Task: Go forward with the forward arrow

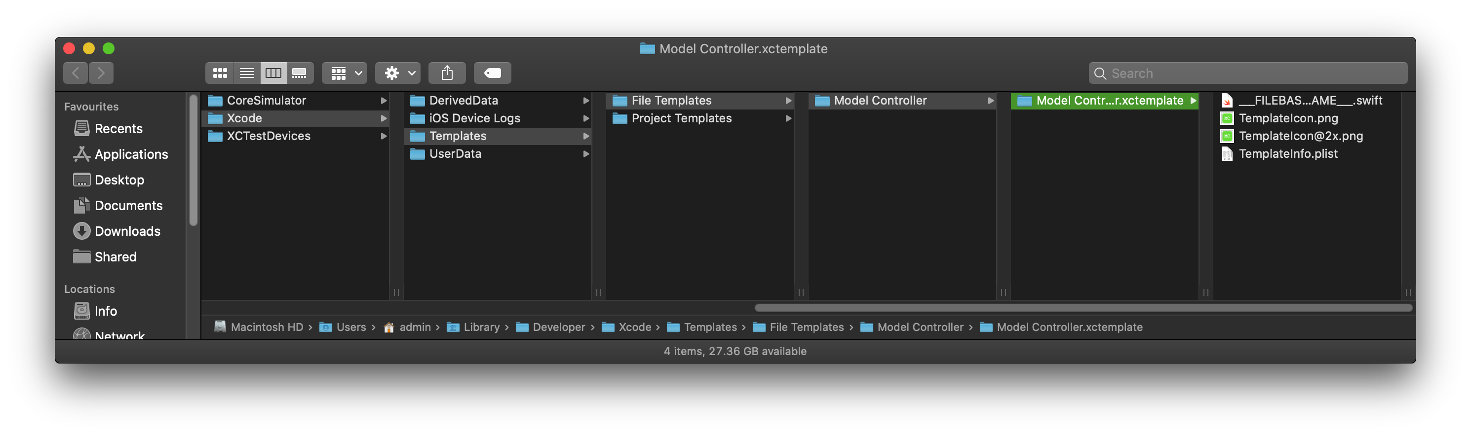Action: point(101,73)
